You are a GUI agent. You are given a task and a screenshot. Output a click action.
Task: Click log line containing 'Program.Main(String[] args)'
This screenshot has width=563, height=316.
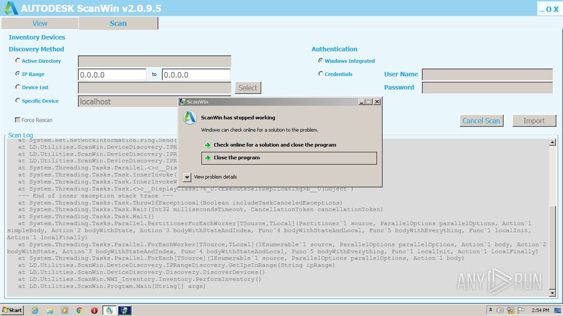[112, 286]
